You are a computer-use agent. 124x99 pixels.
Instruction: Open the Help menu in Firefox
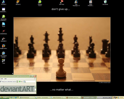pos(5,79)
